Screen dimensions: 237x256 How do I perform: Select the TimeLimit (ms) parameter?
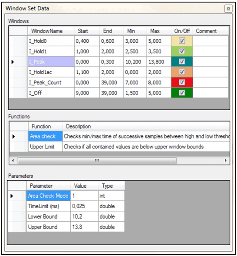(48, 206)
